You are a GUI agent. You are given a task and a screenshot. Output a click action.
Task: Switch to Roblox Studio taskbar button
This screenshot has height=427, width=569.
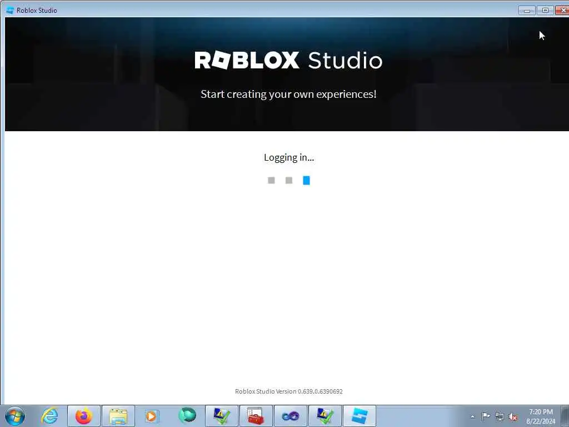point(360,416)
